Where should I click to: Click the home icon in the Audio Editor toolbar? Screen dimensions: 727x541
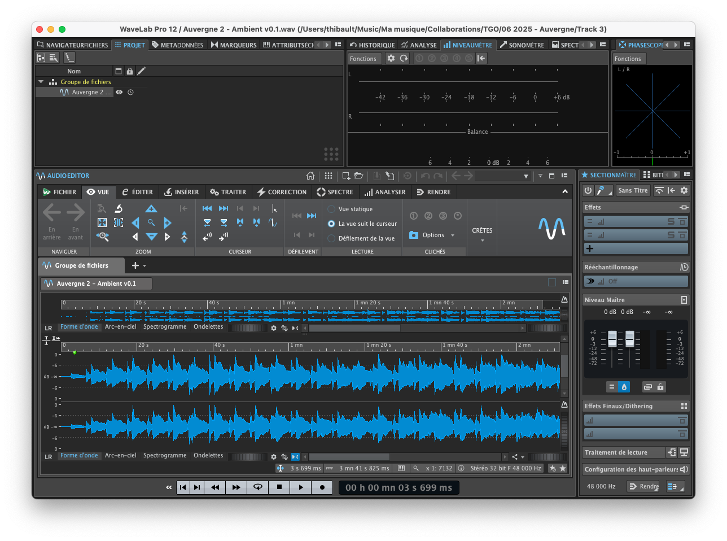point(310,176)
